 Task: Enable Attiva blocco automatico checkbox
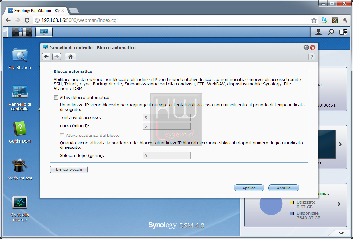56,97
